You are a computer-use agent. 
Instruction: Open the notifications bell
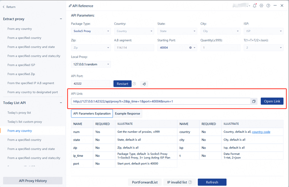pos(255,6)
